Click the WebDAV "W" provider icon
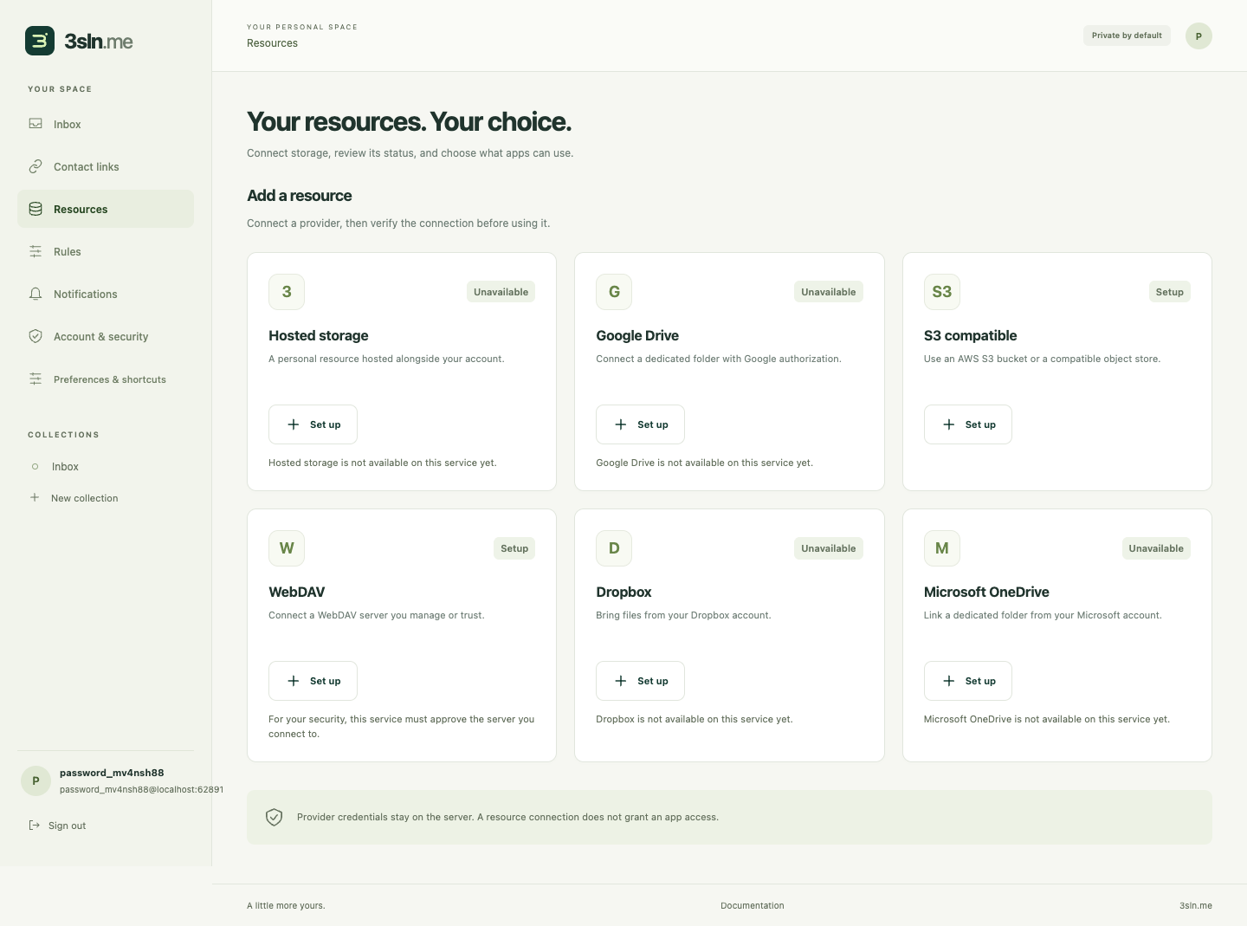 [287, 548]
